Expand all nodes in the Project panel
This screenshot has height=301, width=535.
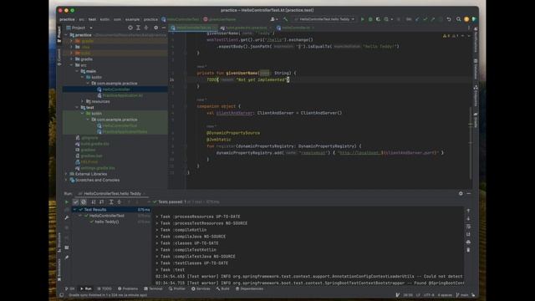tap(138, 28)
